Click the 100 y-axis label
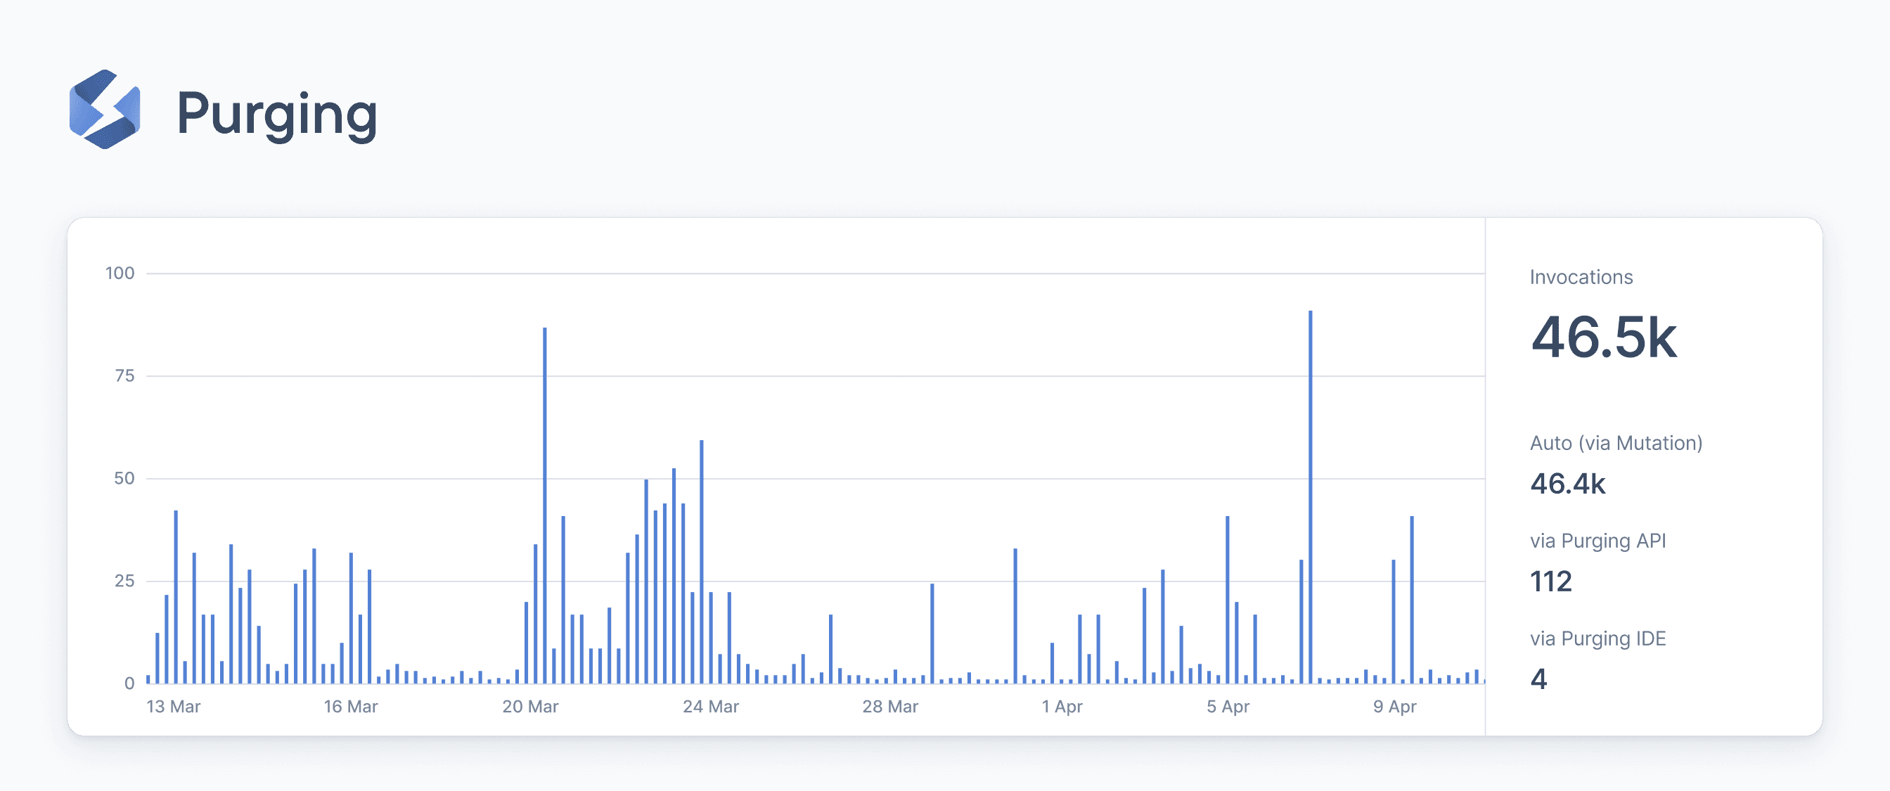This screenshot has height=791, width=1890. pyautogui.click(x=120, y=274)
